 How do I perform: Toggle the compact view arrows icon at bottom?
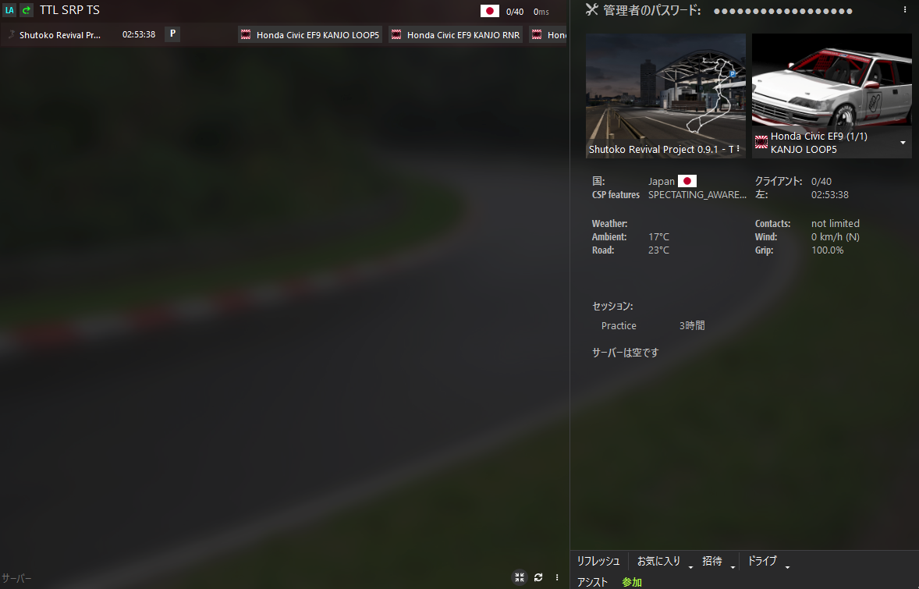pyautogui.click(x=520, y=577)
